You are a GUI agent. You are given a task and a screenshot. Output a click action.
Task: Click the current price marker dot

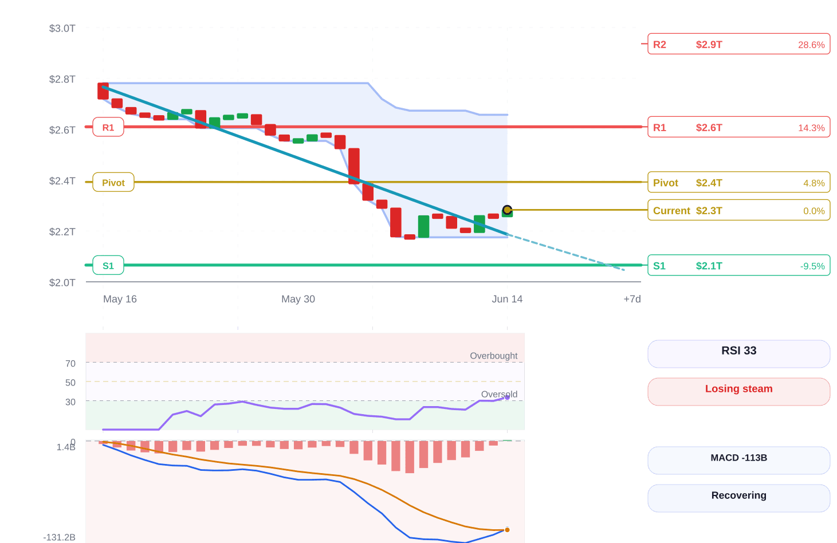(x=507, y=210)
